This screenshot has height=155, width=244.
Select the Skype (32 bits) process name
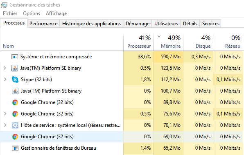(36, 80)
